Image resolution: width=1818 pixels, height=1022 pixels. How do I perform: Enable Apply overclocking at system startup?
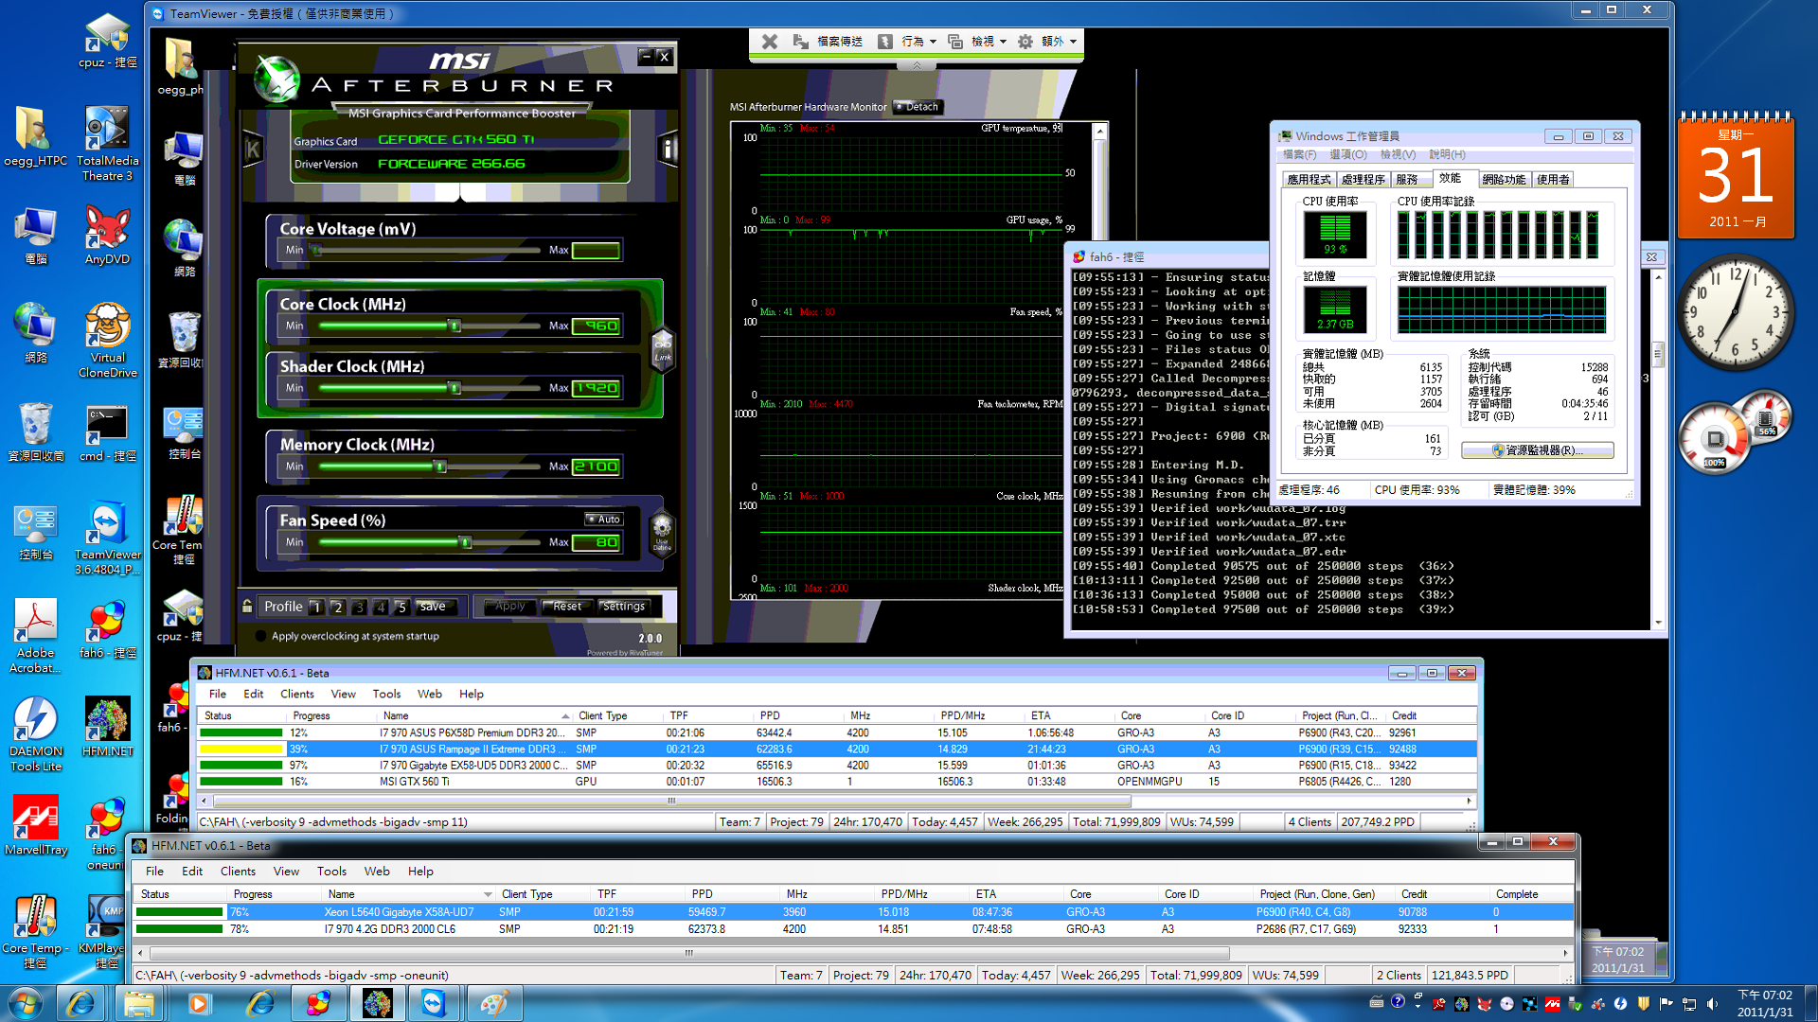coord(260,636)
